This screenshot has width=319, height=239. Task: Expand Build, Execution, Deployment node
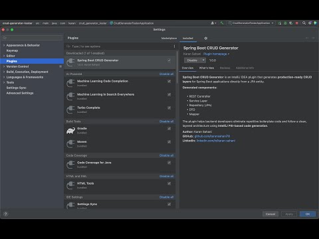point(4,72)
